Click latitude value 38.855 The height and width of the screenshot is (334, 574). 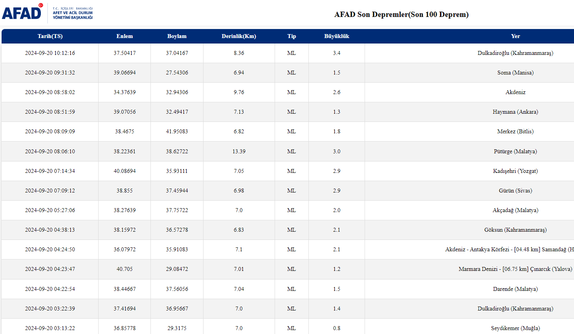(125, 191)
